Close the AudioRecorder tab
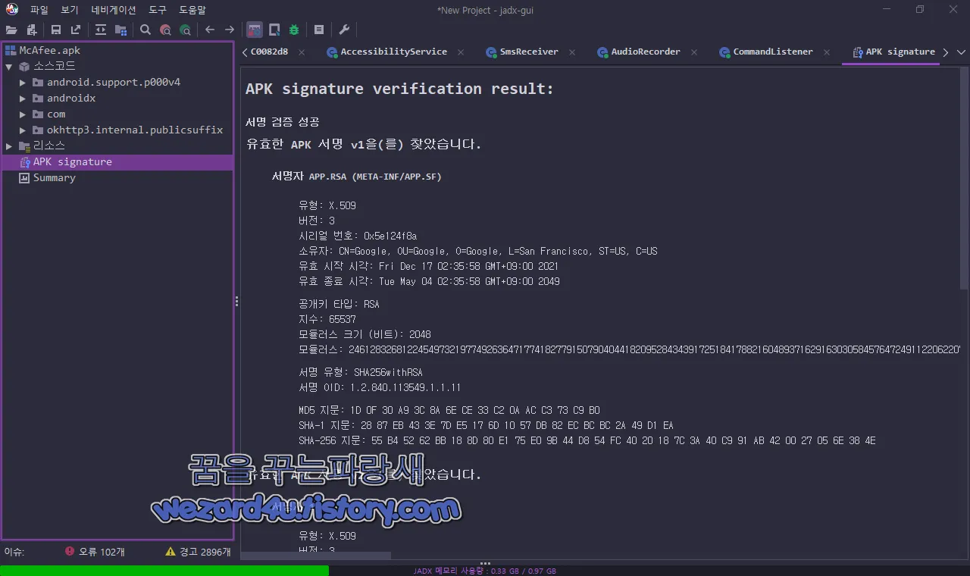 (694, 52)
